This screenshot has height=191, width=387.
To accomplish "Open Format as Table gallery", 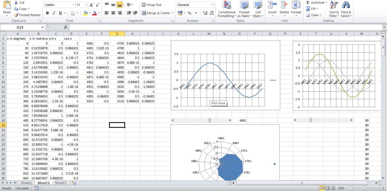I will [244, 9].
